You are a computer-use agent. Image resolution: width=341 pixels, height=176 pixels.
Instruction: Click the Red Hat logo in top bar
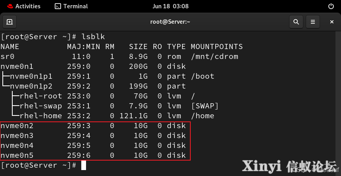[10, 6]
